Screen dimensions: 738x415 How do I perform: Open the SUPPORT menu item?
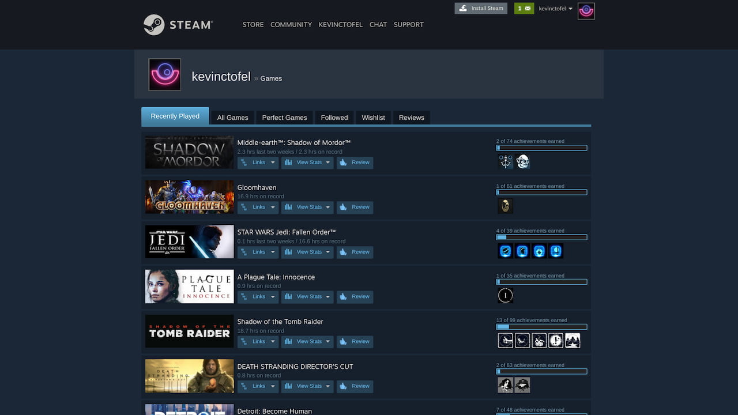(409, 25)
